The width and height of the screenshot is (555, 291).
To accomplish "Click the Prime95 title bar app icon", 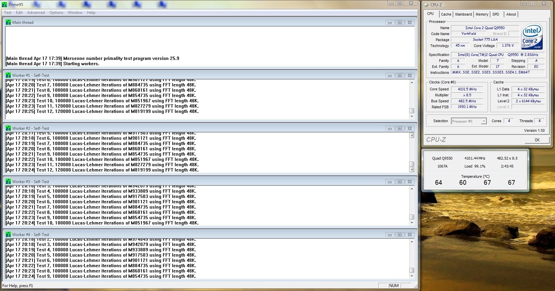I will click(4, 5).
